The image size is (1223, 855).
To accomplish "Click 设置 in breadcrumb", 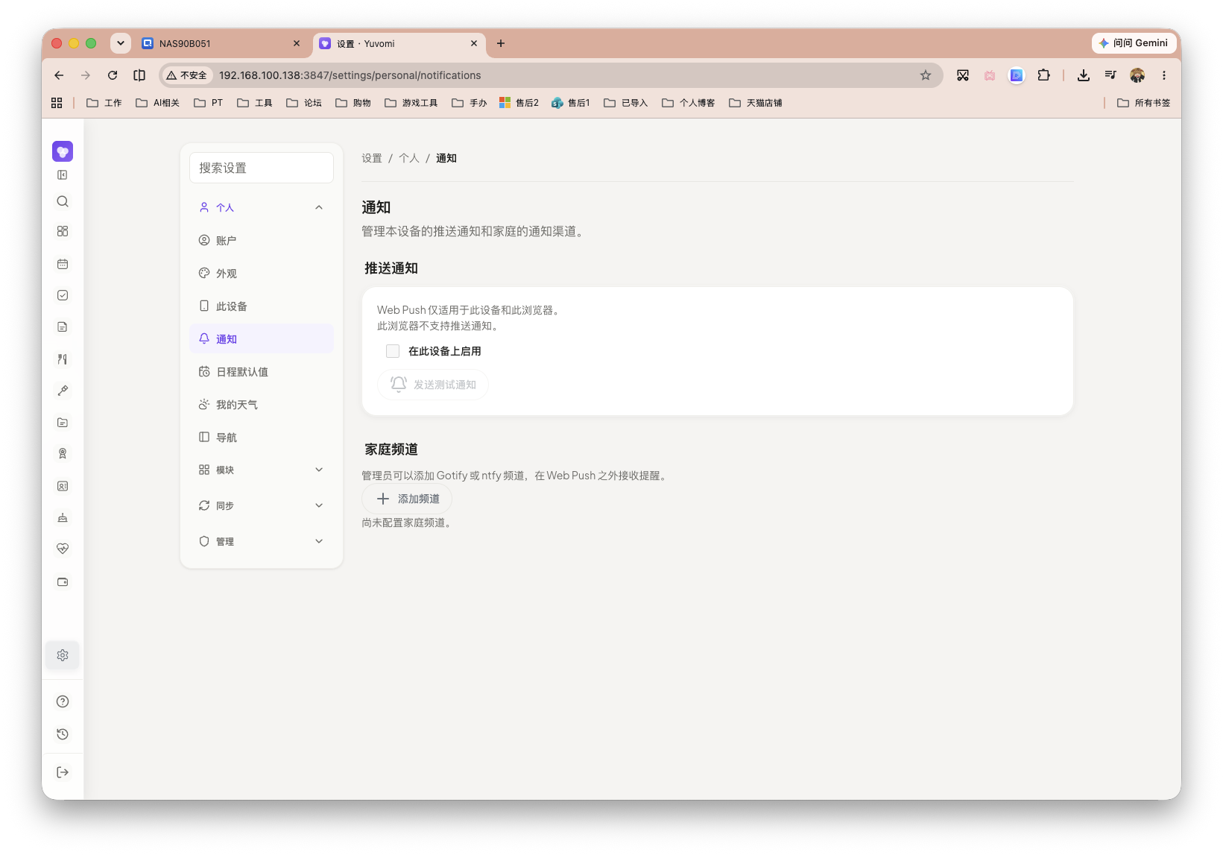I will pos(372,158).
